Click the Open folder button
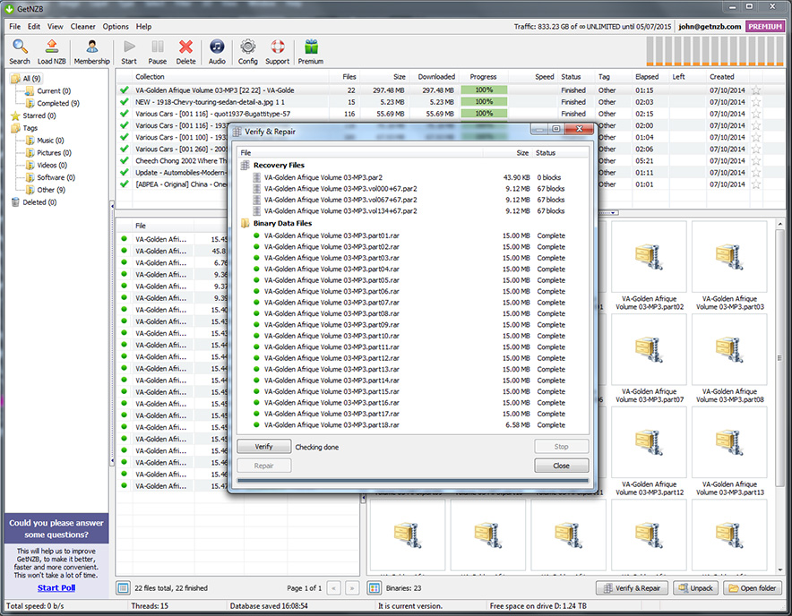Image resolution: width=792 pixels, height=616 pixels. [752, 587]
